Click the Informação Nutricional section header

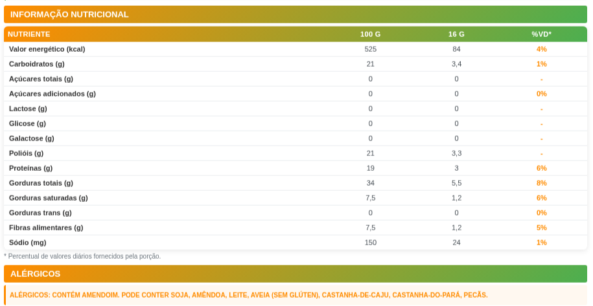69,14
